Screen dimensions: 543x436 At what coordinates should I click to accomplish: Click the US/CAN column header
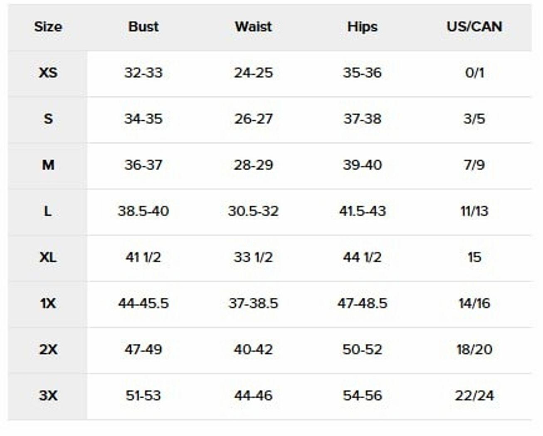point(474,27)
